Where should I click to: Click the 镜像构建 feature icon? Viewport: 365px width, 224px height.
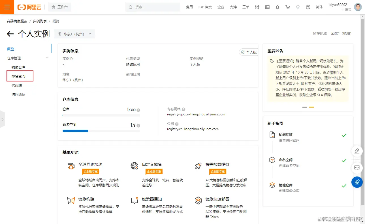click(x=71, y=201)
